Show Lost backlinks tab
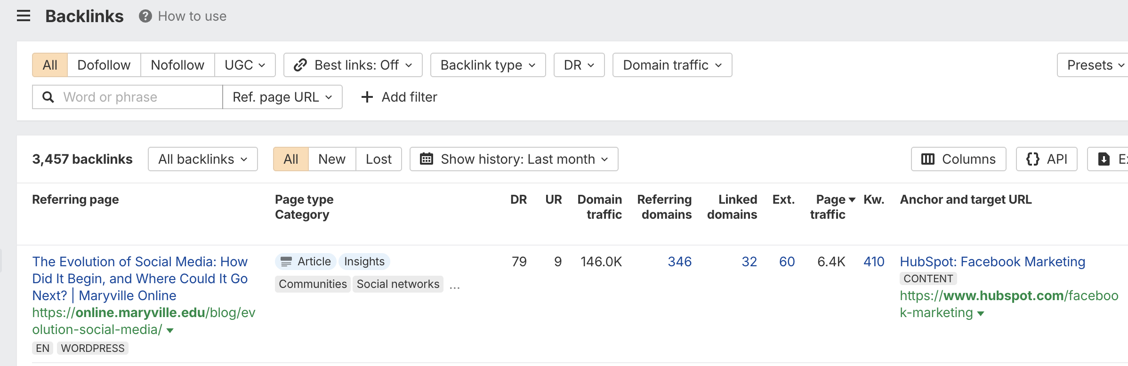 pos(379,159)
